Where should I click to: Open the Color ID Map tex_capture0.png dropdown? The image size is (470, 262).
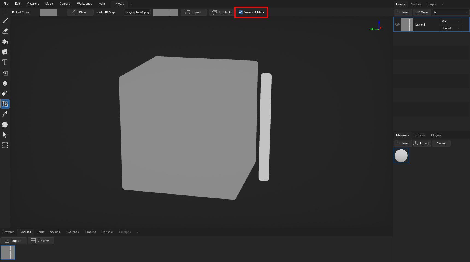(137, 12)
